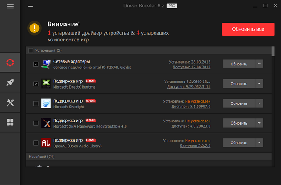Click the Сетевые адаптеры row title
The width and height of the screenshot is (281, 185).
[71, 61]
